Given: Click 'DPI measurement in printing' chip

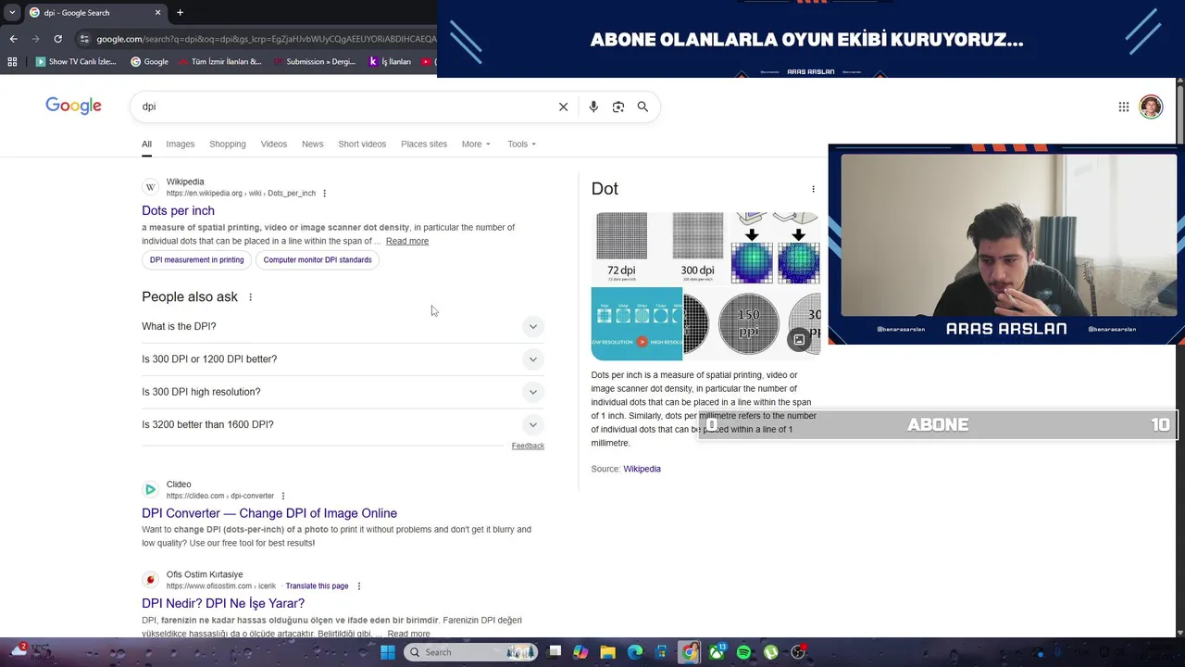Looking at the screenshot, I should point(197,260).
